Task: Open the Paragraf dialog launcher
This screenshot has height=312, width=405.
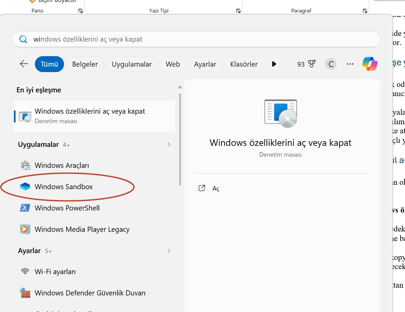Action: (365, 10)
